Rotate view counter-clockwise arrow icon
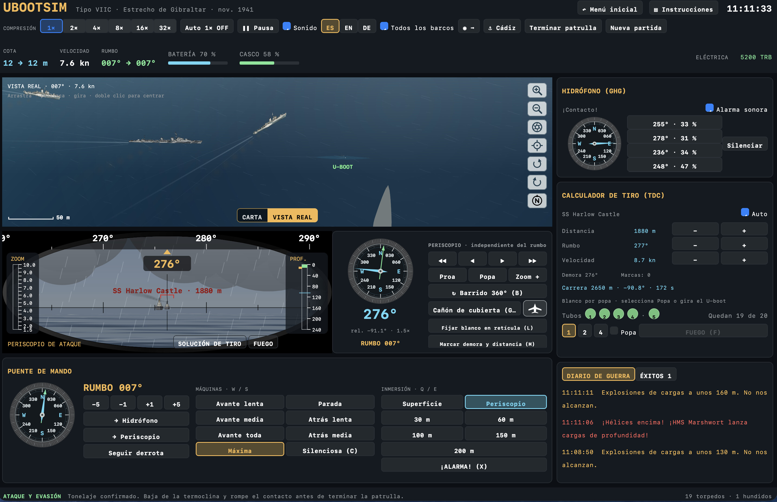The image size is (777, 502). pos(537,182)
